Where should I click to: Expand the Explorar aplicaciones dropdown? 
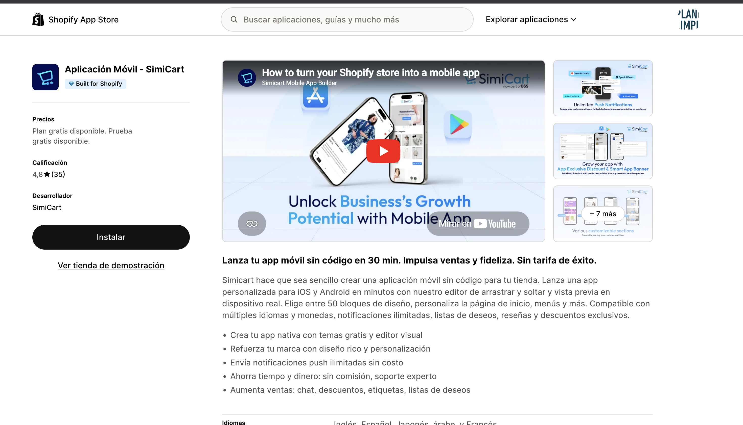531,19
